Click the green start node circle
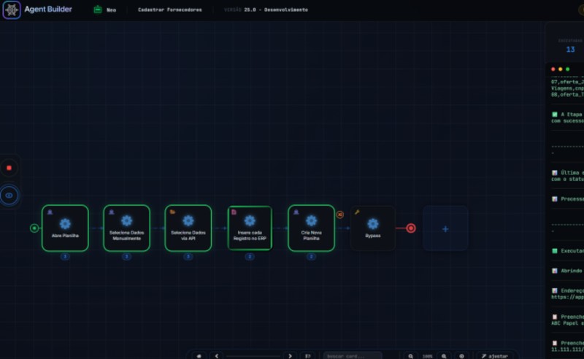 pos(34,228)
